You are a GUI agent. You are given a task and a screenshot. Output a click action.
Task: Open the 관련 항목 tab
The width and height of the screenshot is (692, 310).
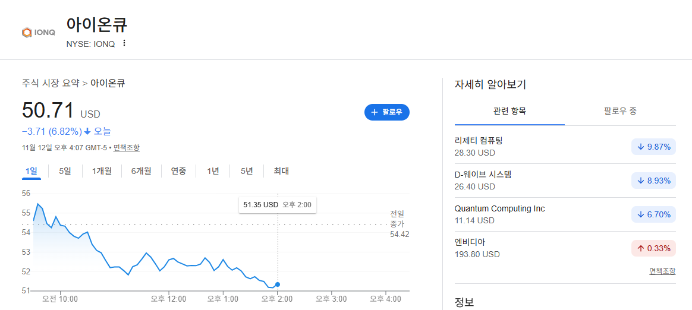[509, 111]
